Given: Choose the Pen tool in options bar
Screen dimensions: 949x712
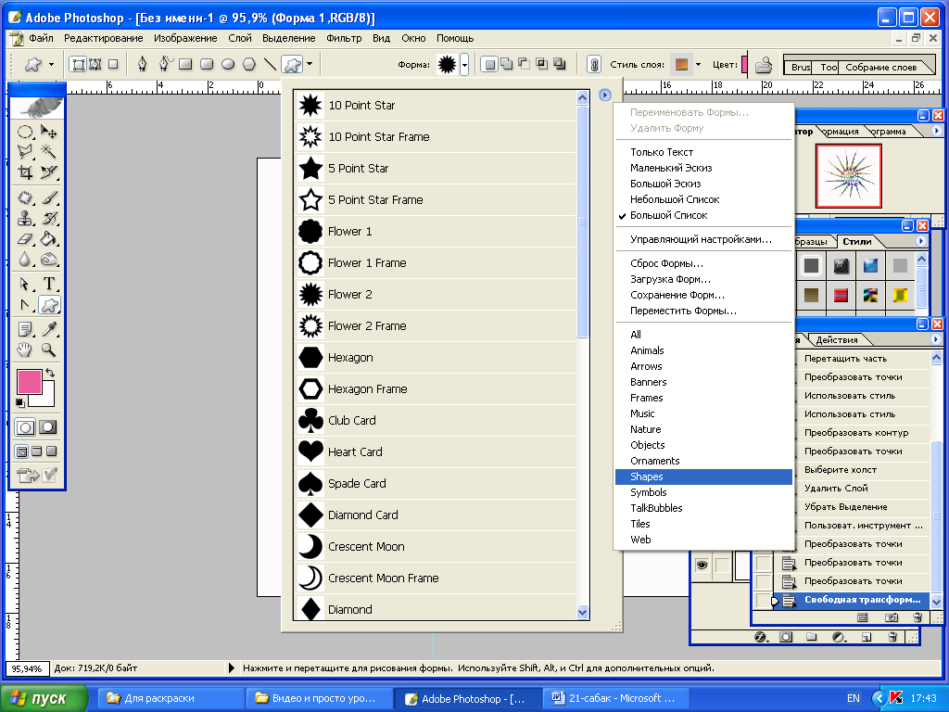Looking at the screenshot, I should (142, 64).
